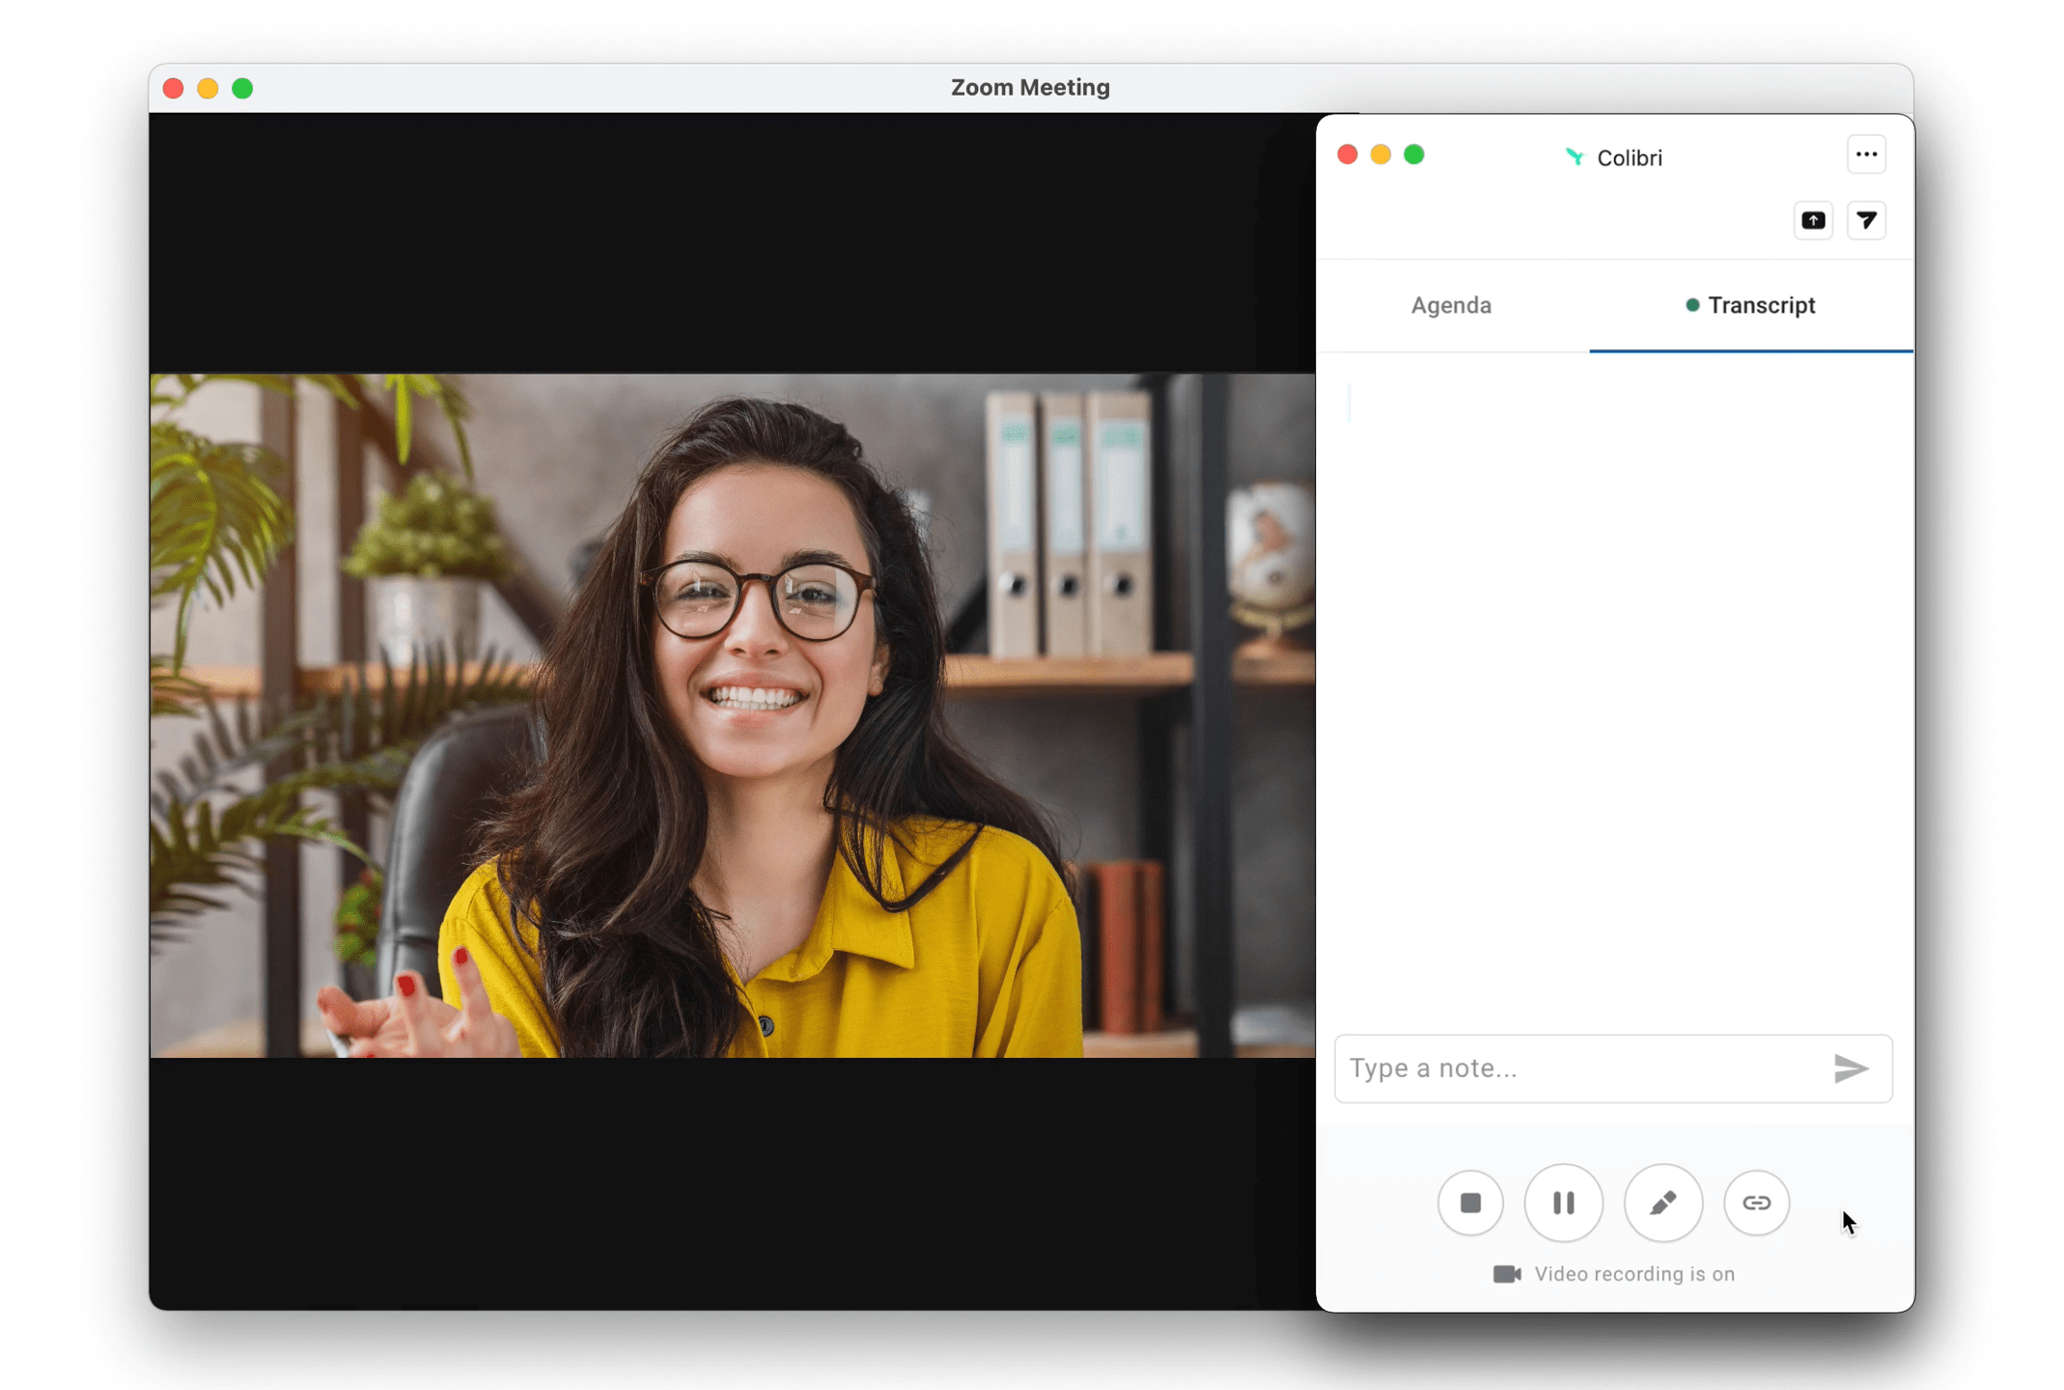
Task: Click the Zoom Meeting window title
Action: 1030,88
